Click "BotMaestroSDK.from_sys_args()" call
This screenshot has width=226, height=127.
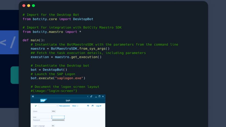pos(80,49)
